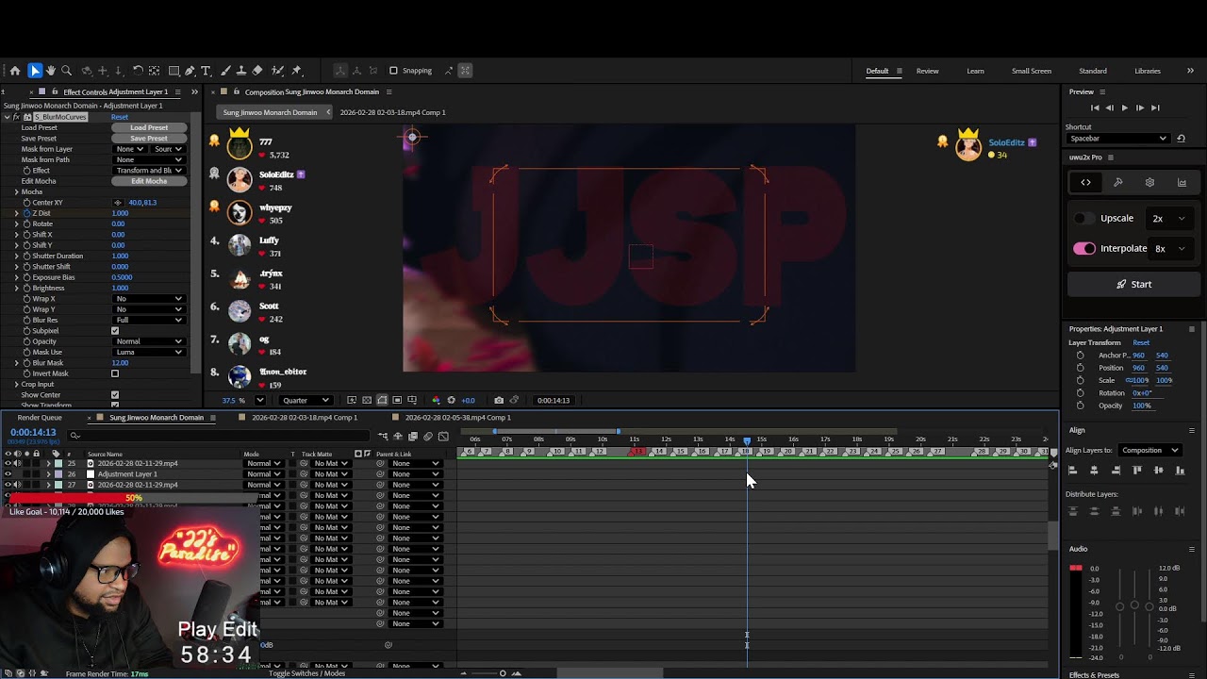Open the Spacebar shortcut dropdown
The image size is (1207, 679).
[x=1117, y=139]
